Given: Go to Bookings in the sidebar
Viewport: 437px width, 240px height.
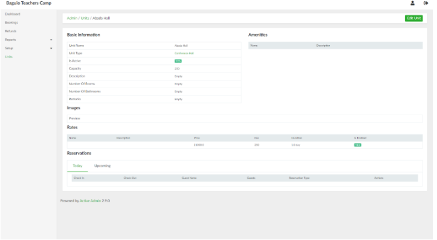Looking at the screenshot, I should click(x=11, y=22).
